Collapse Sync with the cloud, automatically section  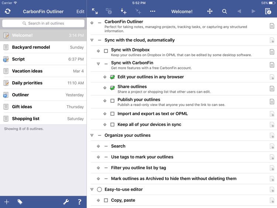pyautogui.click(x=92, y=40)
